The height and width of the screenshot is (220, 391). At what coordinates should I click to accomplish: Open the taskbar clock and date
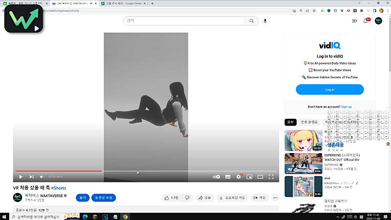click(373, 217)
